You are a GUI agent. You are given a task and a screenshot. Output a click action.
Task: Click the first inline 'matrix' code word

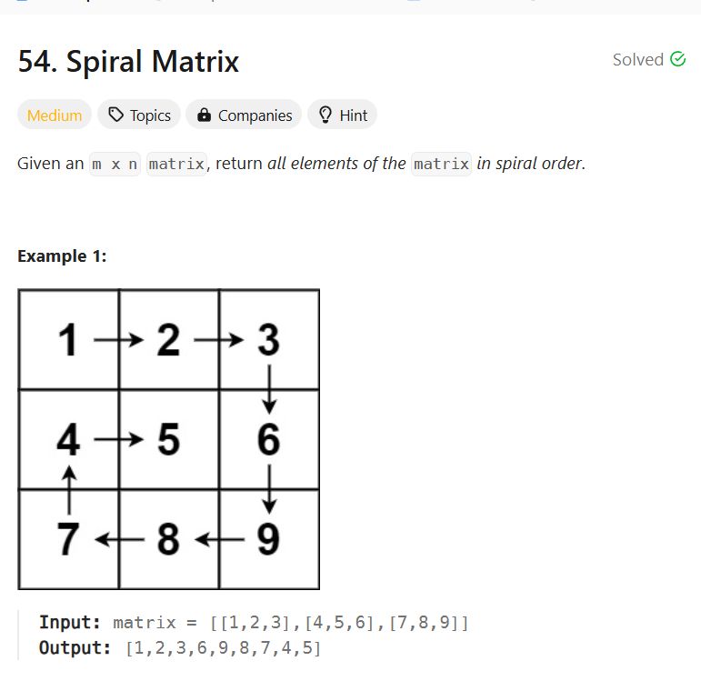tap(176, 164)
